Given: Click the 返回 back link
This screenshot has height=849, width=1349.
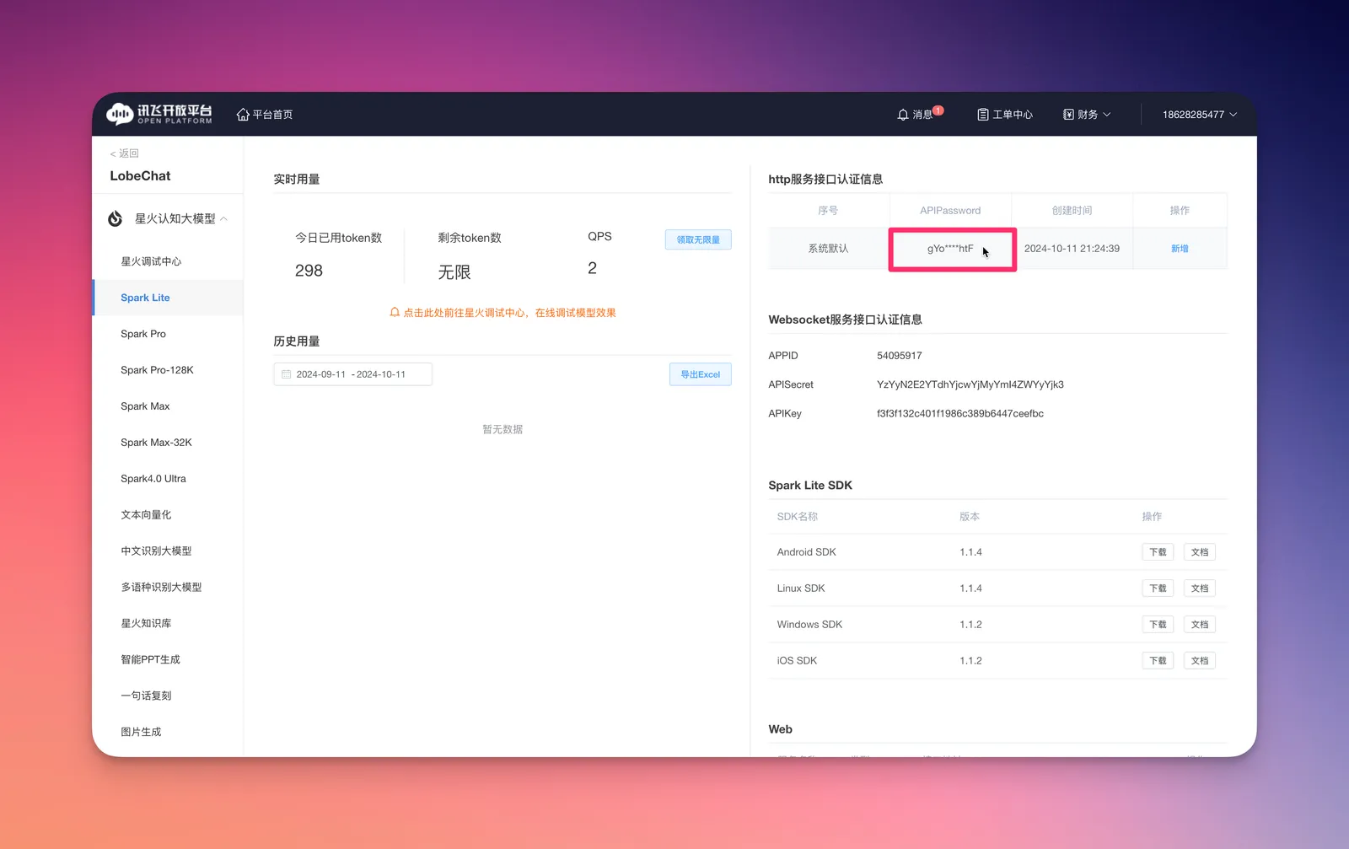Looking at the screenshot, I should [123, 153].
